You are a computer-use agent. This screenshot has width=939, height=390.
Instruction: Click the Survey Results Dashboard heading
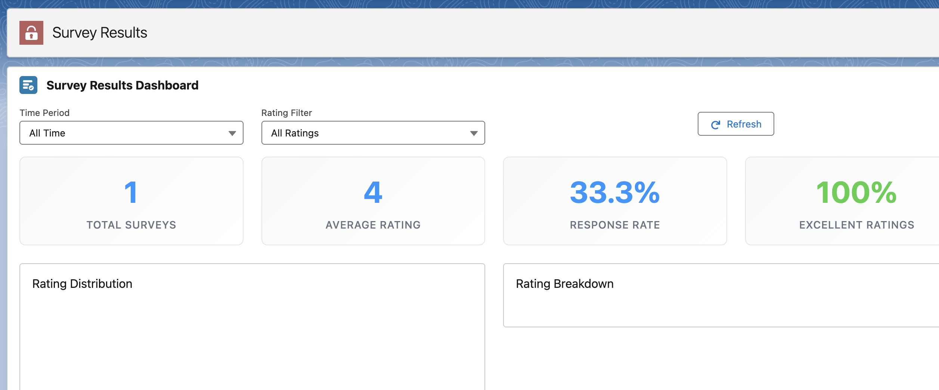click(123, 85)
